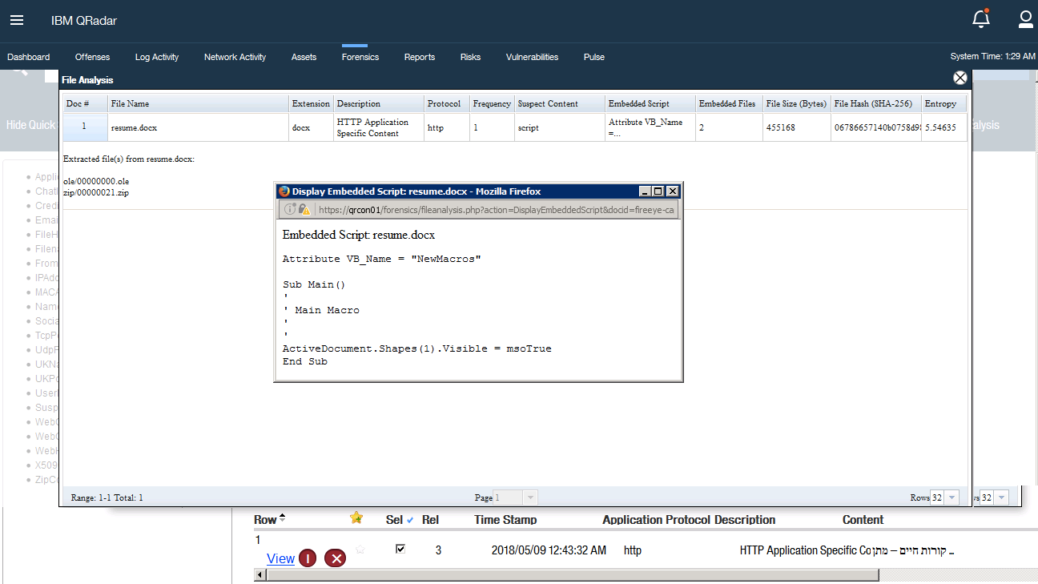Switch to the Log Activity tab
This screenshot has width=1038, height=584.
tap(157, 57)
